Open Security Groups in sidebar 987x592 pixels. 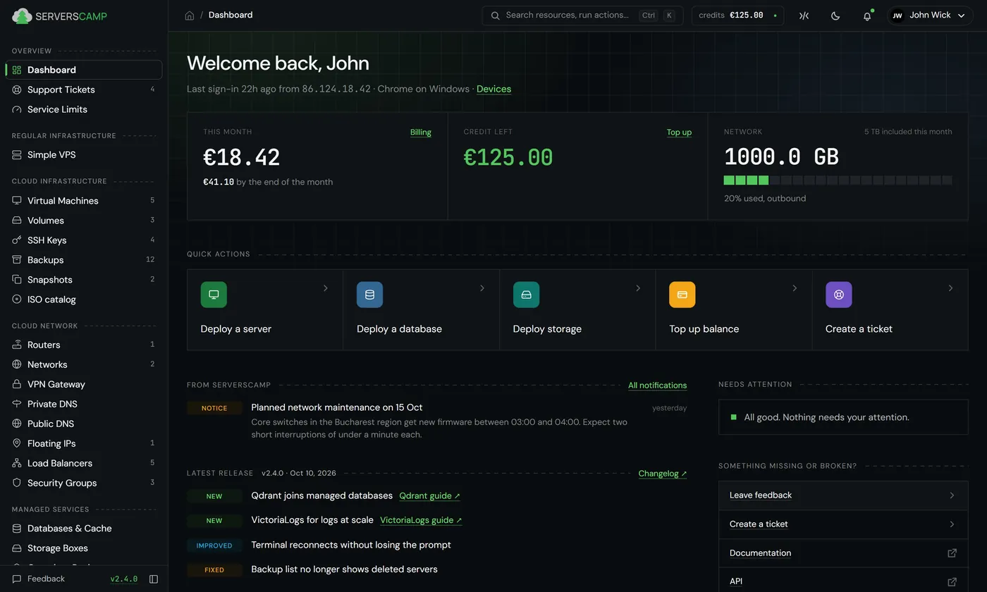[x=84, y=483]
